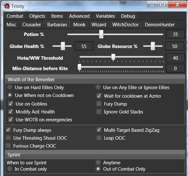
Task: Choose In Combat only for Sprint
Action: coord(10,169)
